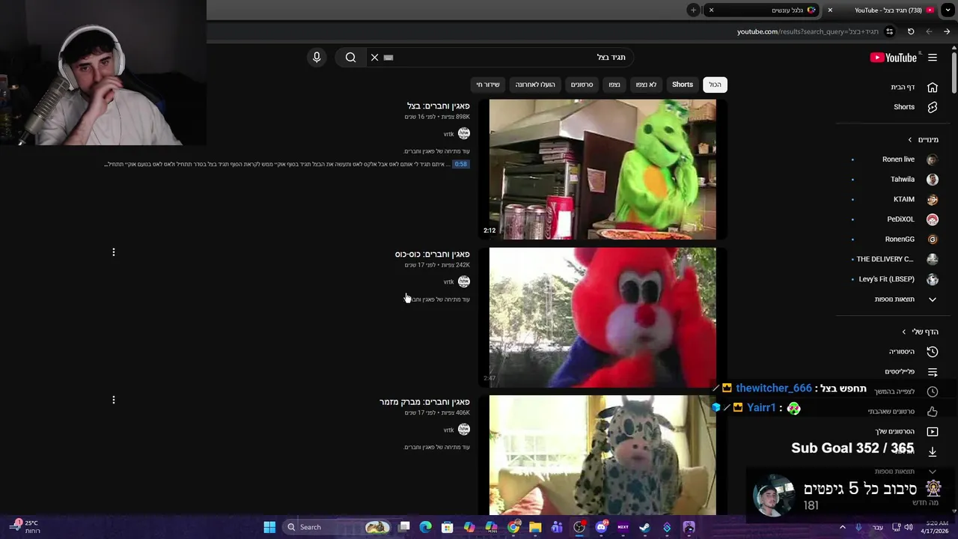Open Steam from taskbar
Viewport: 958px width, 539px height.
coord(645,527)
